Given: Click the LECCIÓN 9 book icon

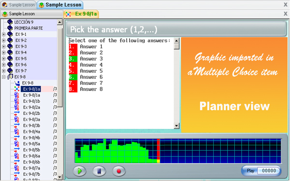Looking at the screenshot, I should click(10, 22).
